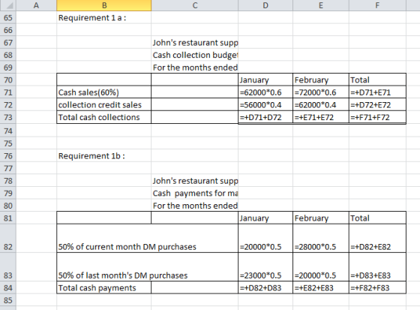Click cell with formula =+F82+F83
Image resolution: width=420 pixels, height=310 pixels.
coord(377,287)
